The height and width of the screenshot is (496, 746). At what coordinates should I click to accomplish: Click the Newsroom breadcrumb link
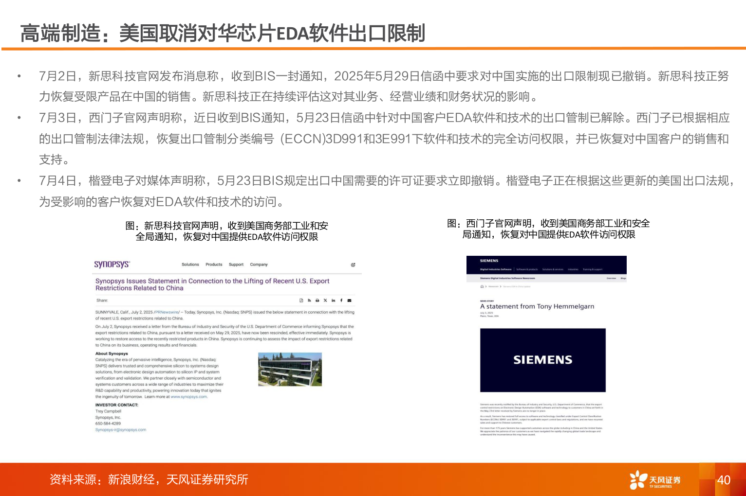pyautogui.click(x=493, y=286)
